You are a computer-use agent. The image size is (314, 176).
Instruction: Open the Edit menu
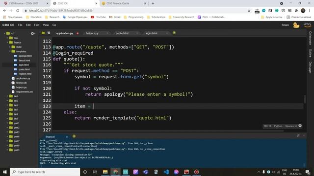(28, 25)
